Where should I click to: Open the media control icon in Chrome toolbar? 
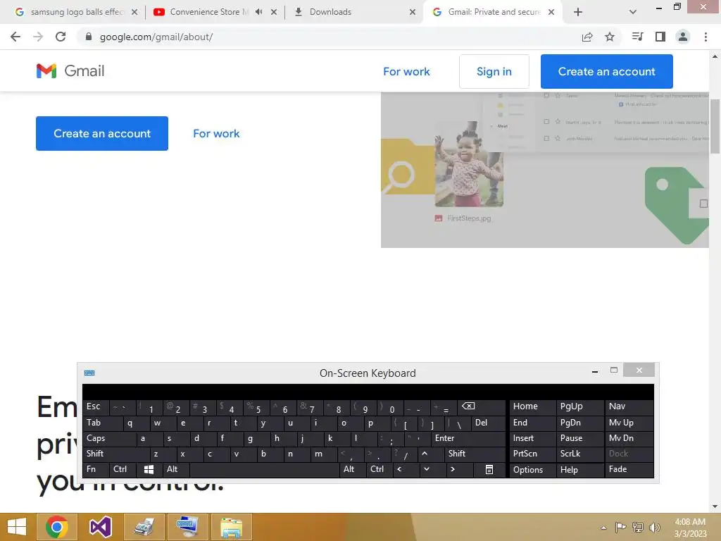[637, 37]
